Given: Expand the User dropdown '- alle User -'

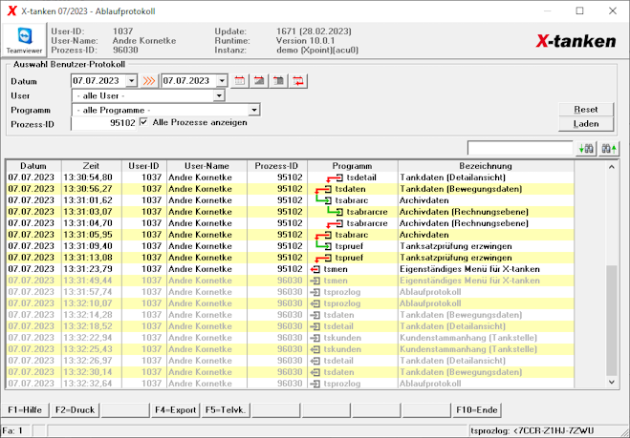Looking at the screenshot, I should pyautogui.click(x=219, y=95).
